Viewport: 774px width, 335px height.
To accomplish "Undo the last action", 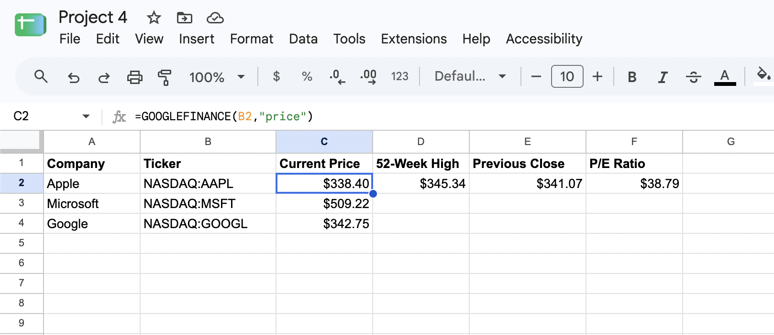I will coord(73,77).
